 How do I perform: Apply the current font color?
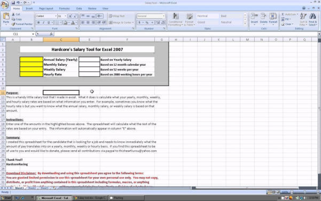coord(73,22)
